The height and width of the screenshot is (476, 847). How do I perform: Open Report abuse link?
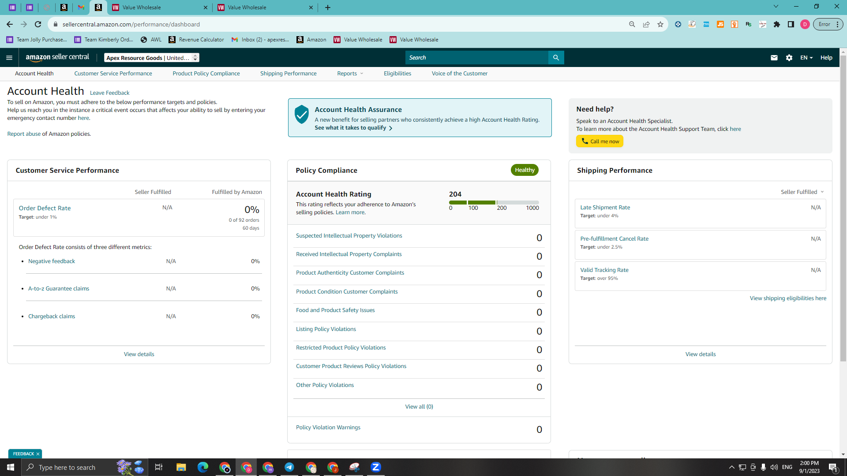click(24, 134)
